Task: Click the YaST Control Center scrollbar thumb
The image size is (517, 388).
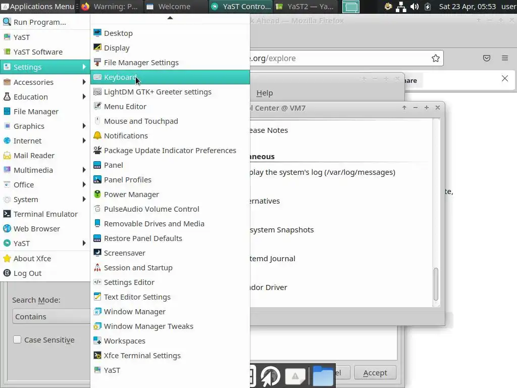Action: [436, 284]
